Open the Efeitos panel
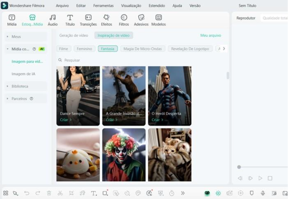This screenshot has width=288, height=199. tap(106, 20)
